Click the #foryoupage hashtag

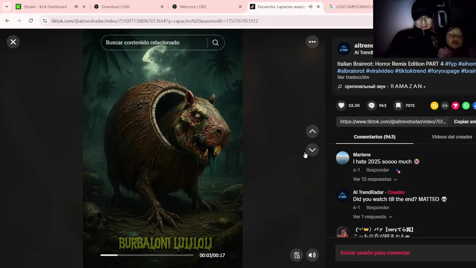[x=444, y=71]
